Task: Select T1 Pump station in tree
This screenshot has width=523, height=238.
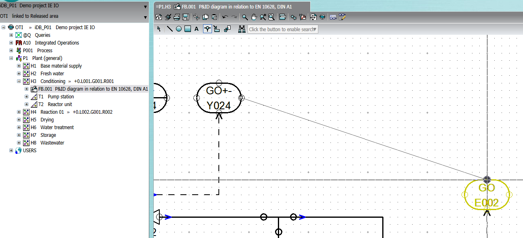Action: (61, 97)
